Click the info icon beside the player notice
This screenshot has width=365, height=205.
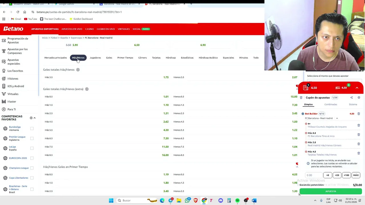pos(308,163)
